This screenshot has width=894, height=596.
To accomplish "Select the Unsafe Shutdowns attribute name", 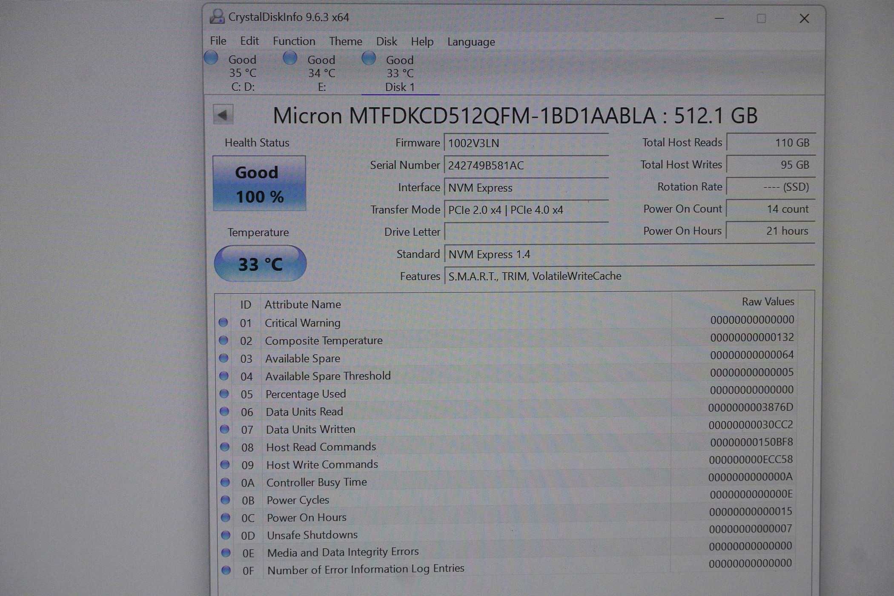I will tap(312, 535).
